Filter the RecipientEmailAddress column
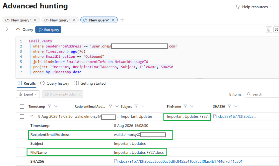279x166 pixels. 111,106
